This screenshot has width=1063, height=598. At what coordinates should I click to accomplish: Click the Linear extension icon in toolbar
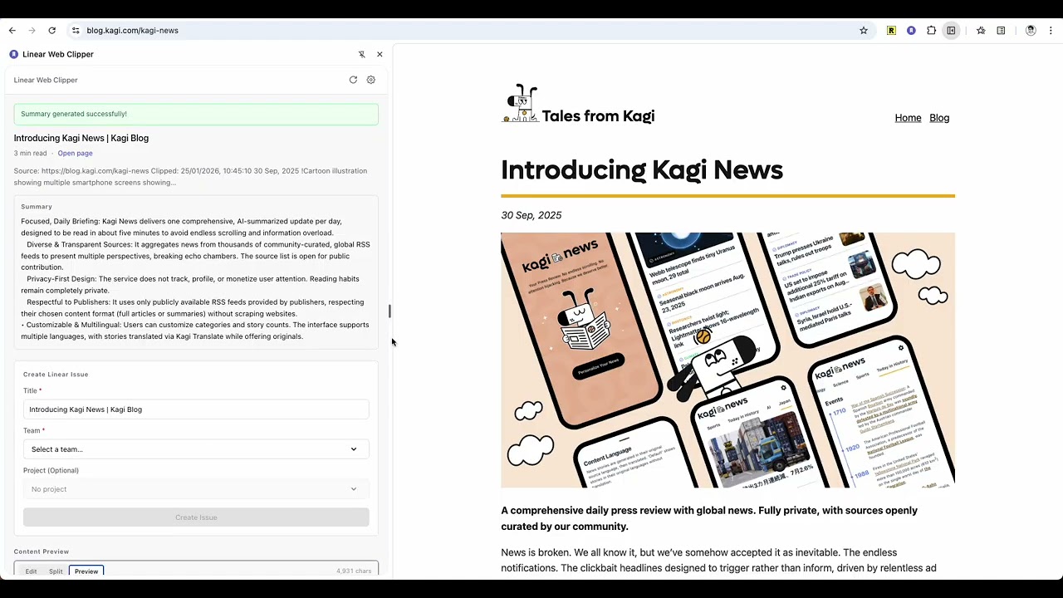(911, 31)
